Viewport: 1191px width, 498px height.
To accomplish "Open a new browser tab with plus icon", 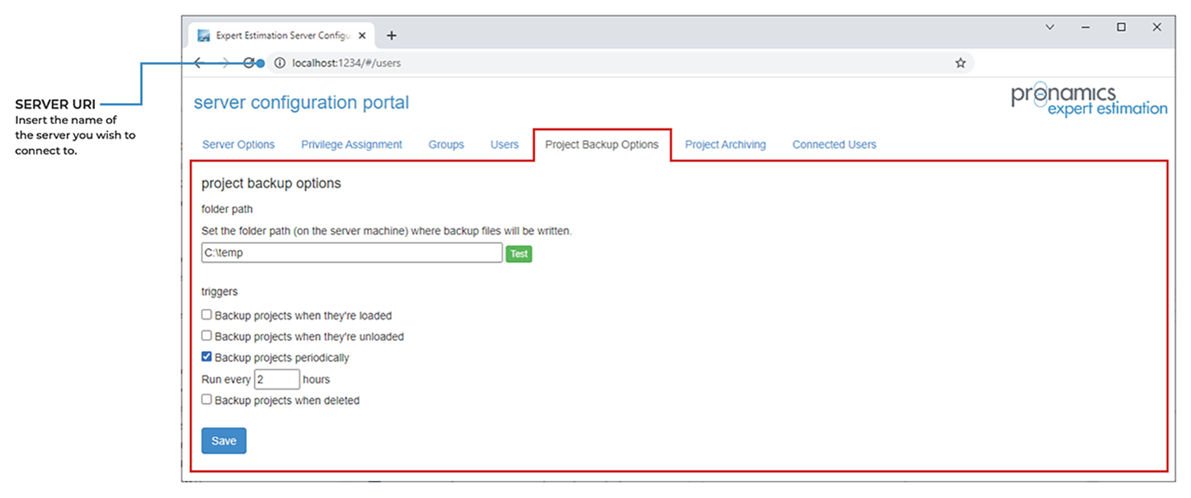I will point(392,35).
